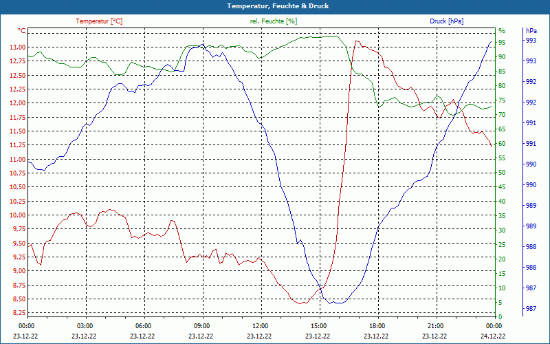550x344 pixels.
Task: Click green humidity axis value "80"
Action: click(502, 85)
